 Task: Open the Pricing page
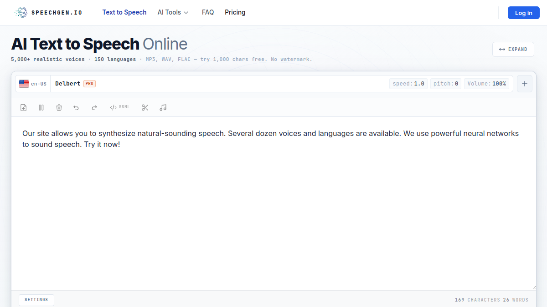(235, 12)
